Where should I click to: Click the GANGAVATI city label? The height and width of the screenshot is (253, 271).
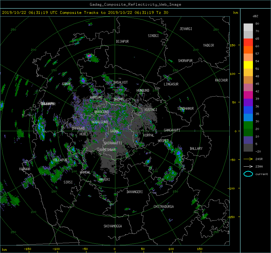click(172, 130)
